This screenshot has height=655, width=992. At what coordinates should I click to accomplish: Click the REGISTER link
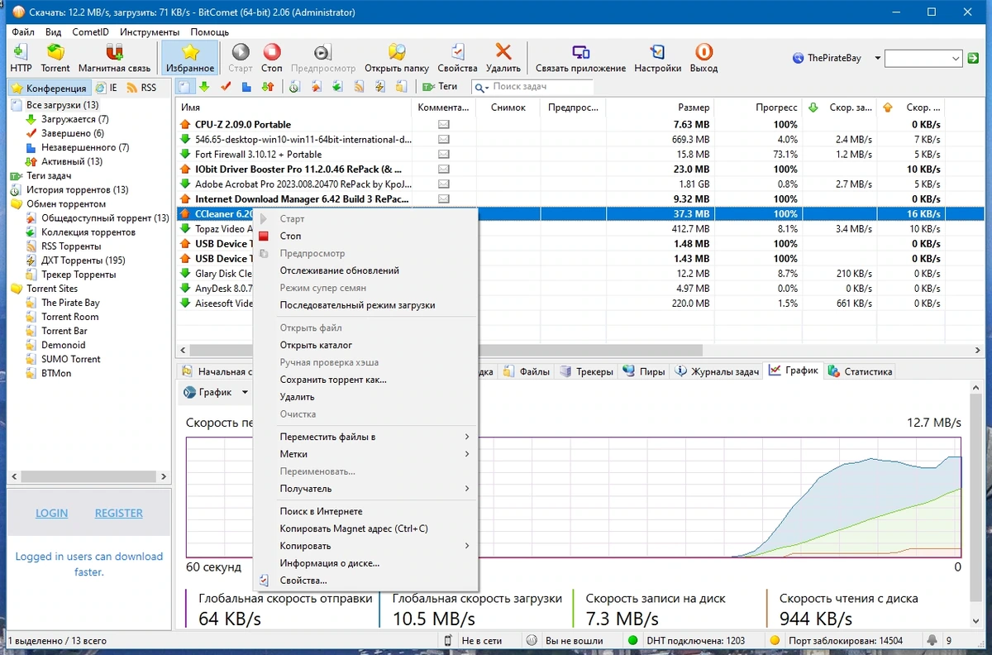click(119, 513)
